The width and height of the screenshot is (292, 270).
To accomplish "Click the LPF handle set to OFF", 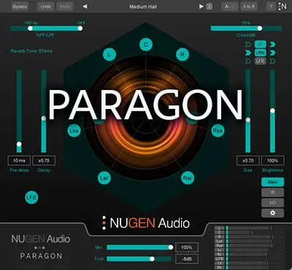I will (x=80, y=29).
